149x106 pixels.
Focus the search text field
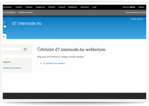tap(12, 49)
